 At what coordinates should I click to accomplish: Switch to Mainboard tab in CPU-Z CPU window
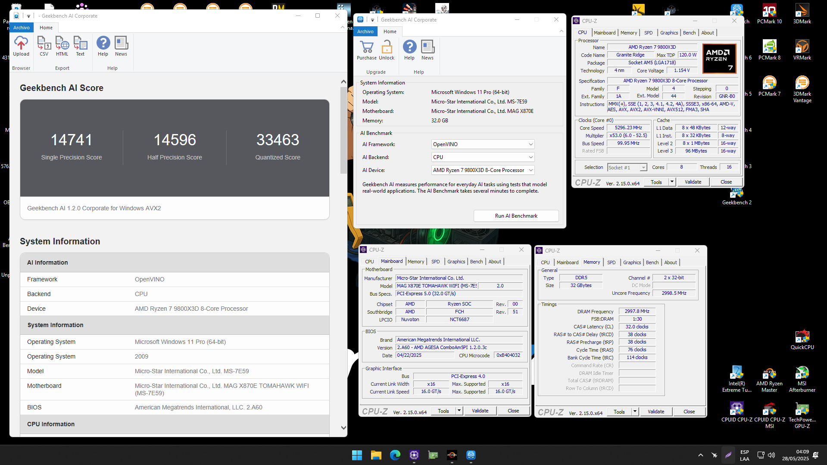coord(604,33)
